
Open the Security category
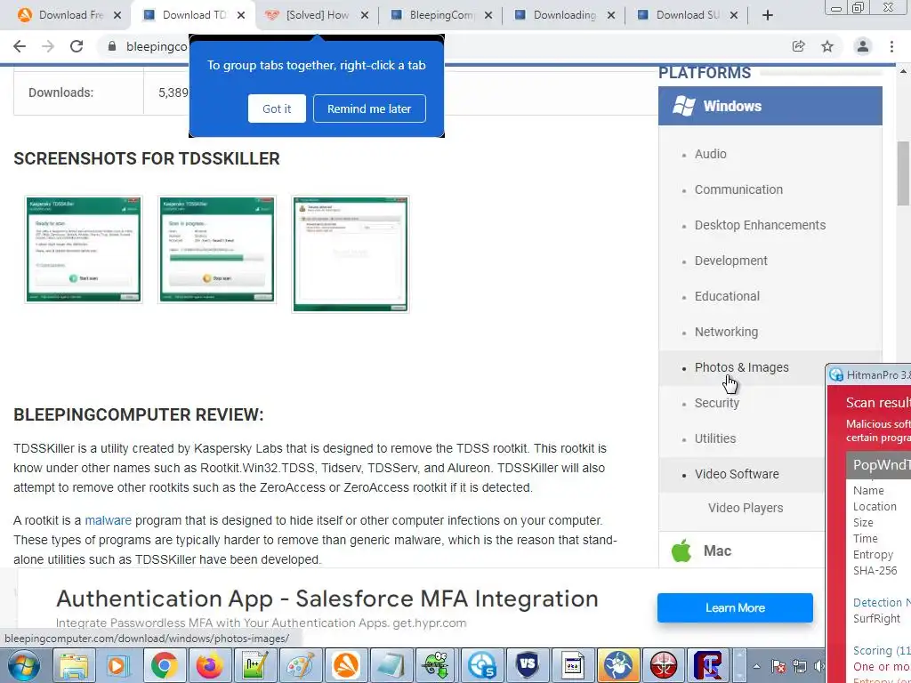pyautogui.click(x=717, y=403)
